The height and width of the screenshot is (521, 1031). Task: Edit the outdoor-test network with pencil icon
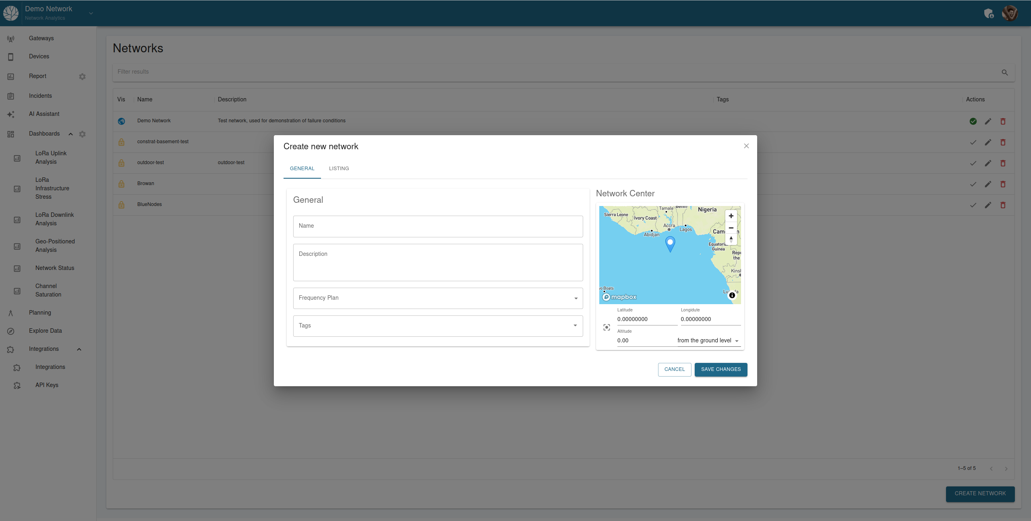point(988,163)
